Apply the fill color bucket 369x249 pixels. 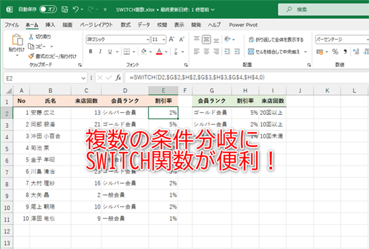pyautogui.click(x=143, y=51)
